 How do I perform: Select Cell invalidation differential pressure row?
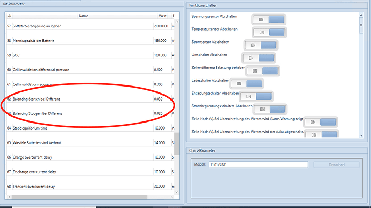pos(90,70)
